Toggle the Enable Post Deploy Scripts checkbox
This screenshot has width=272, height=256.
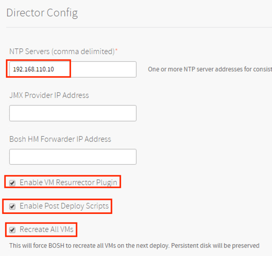pos(12,206)
